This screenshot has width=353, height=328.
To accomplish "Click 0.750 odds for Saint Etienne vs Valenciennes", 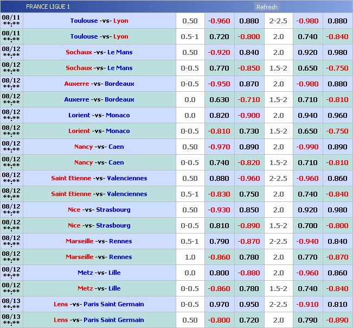I will 249,194.
